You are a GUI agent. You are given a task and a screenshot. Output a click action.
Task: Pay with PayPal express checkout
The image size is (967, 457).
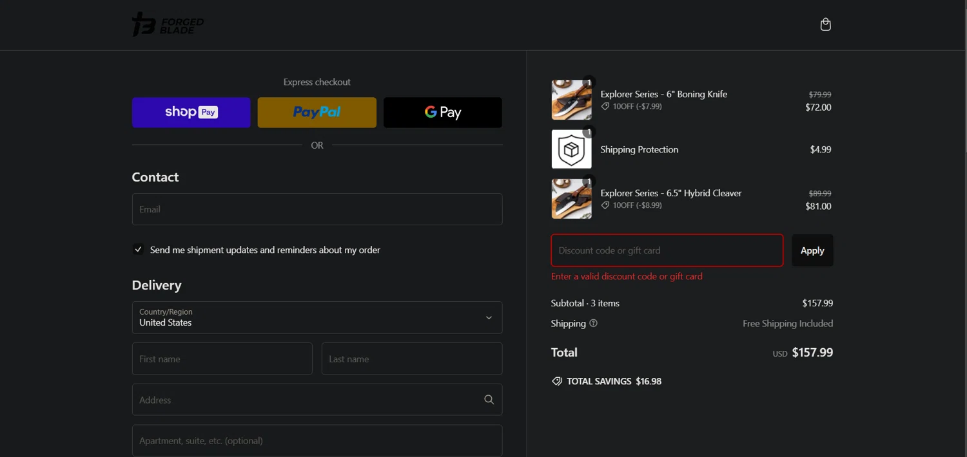[317, 112]
